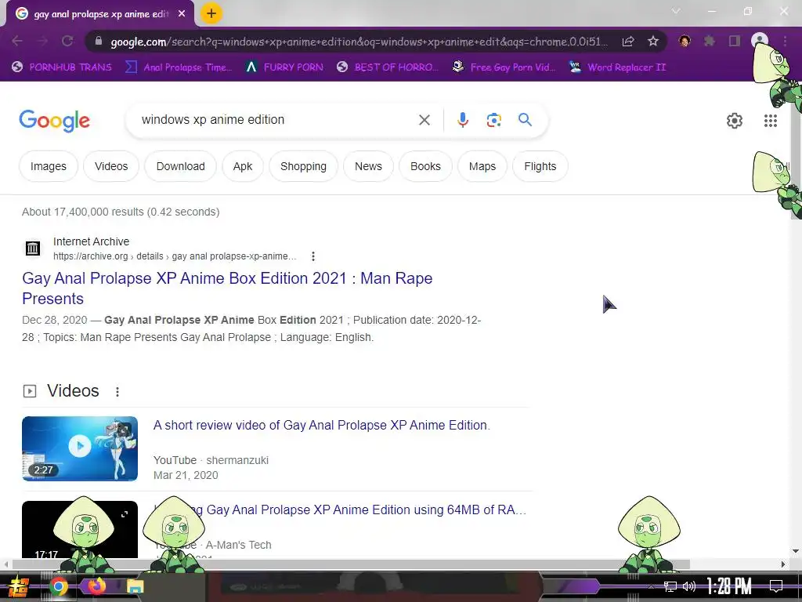This screenshot has height=602, width=802.
Task: Open the three-dot menu next to Videos heading
Action: tap(117, 392)
